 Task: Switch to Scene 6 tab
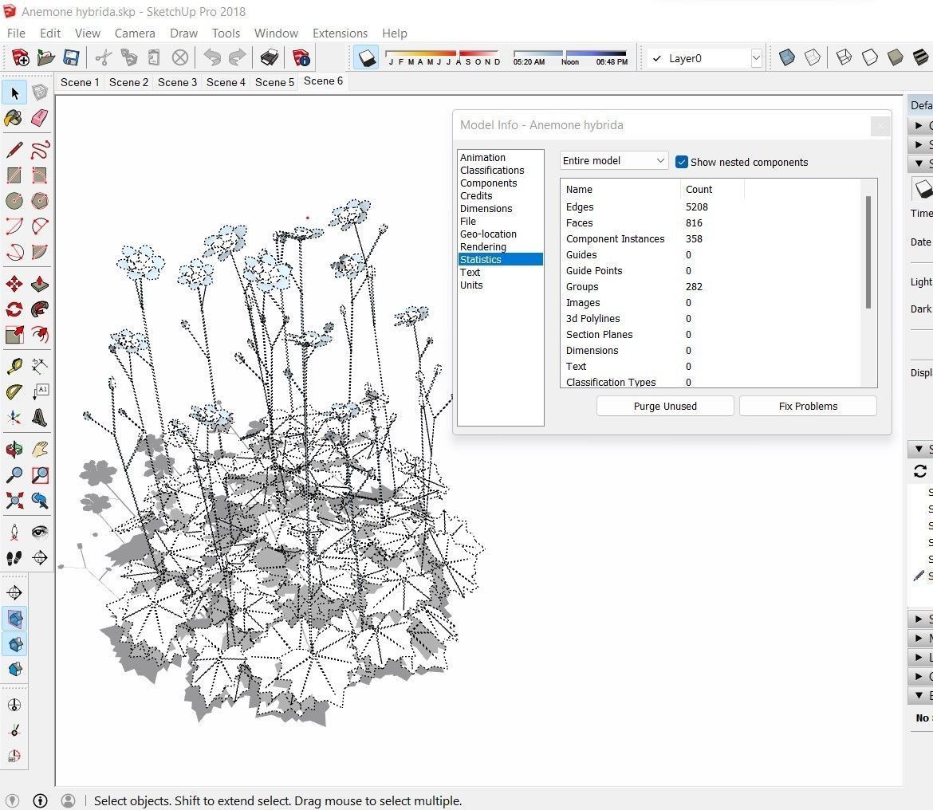click(x=323, y=81)
